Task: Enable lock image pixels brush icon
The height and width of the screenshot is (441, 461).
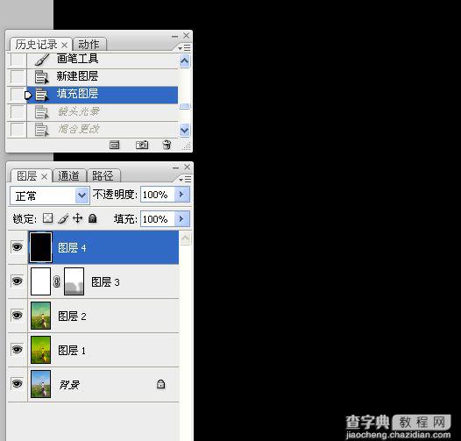Action: [63, 218]
